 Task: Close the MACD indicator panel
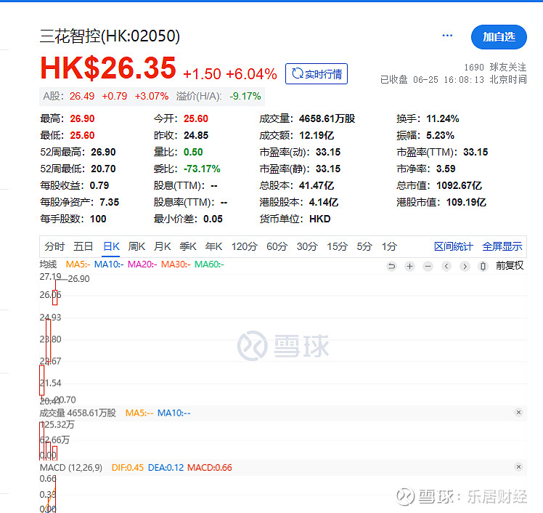[x=518, y=466]
